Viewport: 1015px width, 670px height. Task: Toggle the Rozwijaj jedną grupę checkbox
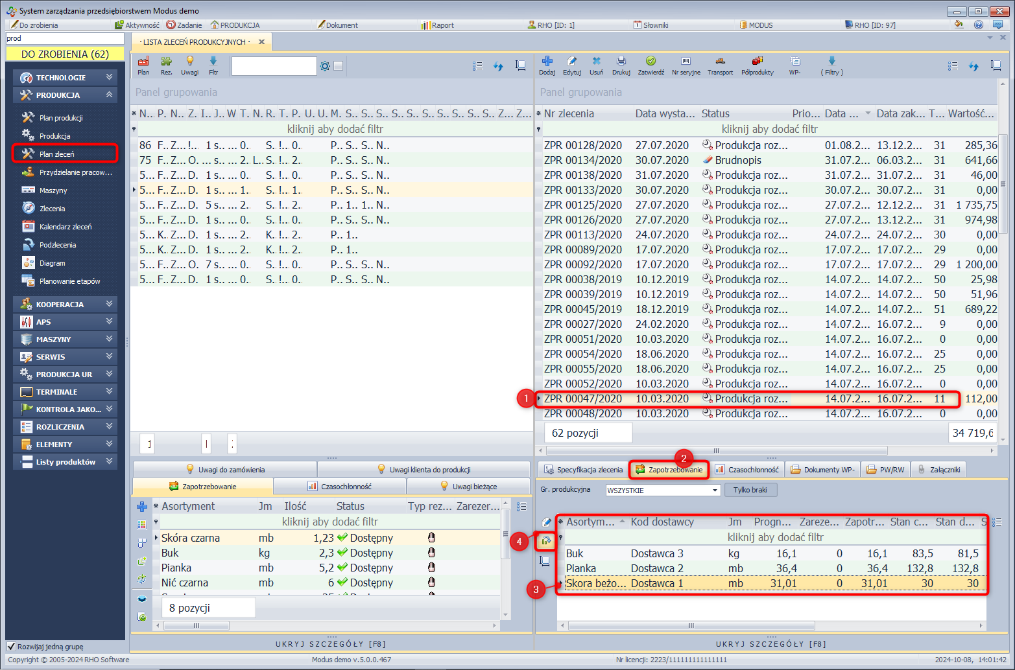pyautogui.click(x=11, y=646)
